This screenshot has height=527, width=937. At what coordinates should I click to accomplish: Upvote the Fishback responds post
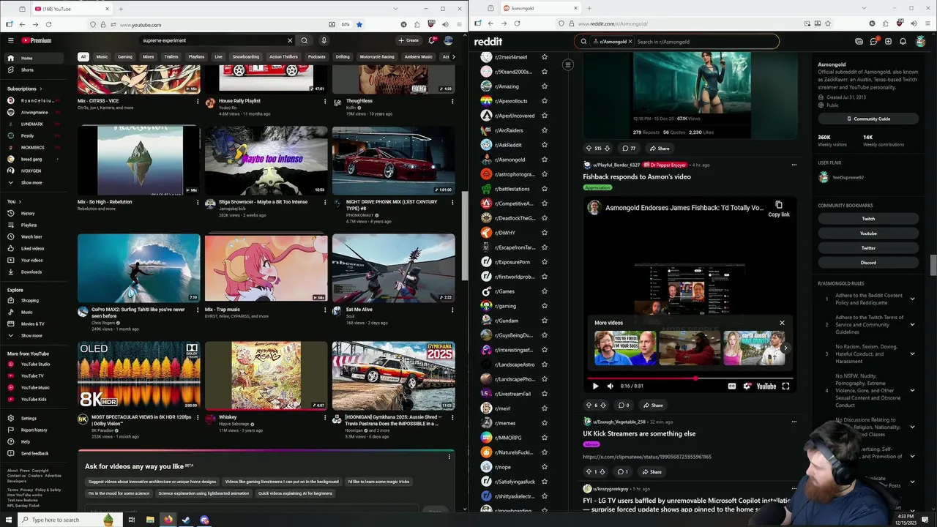click(589, 405)
